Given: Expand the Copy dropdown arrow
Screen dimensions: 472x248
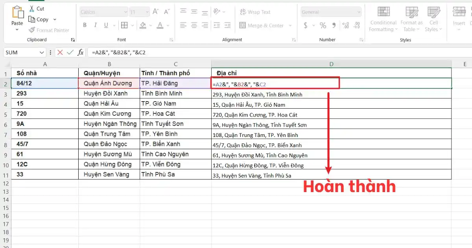Looking at the screenshot, I should pos(55,19).
